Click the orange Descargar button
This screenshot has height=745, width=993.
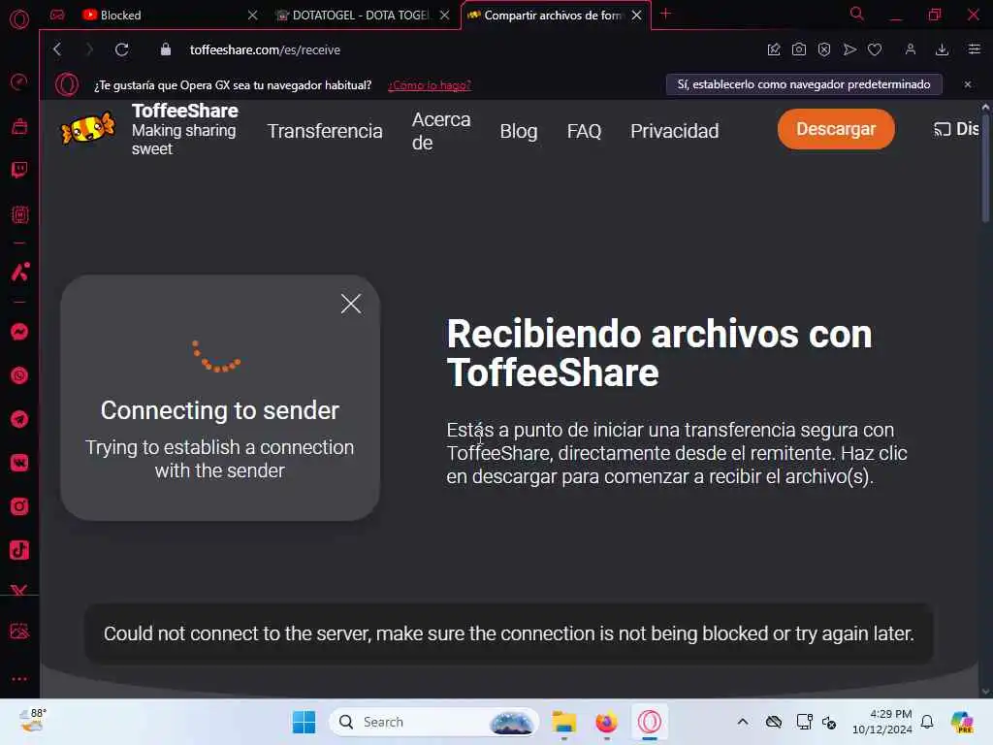tap(836, 129)
